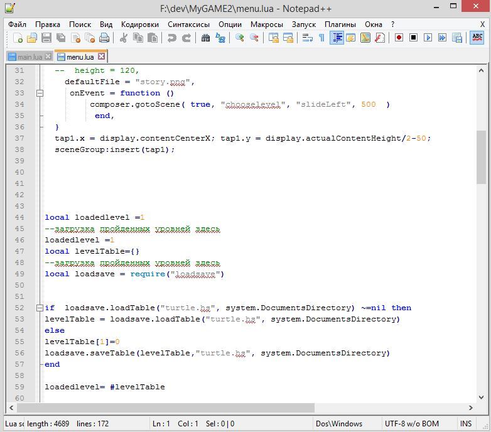Viewport: 491px width, 432px height.
Task: Open a file with the Open folder icon
Action: pyautogui.click(x=32, y=38)
